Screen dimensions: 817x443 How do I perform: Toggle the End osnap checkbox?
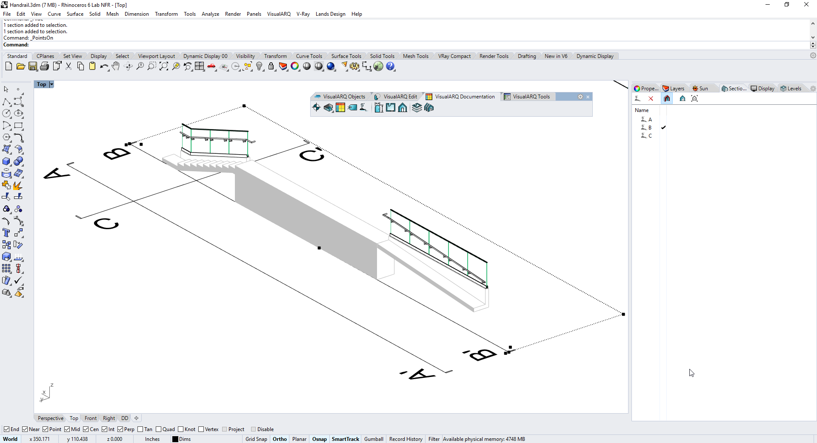click(6, 429)
